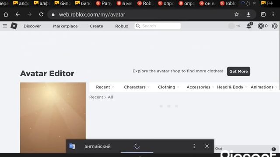Switch to the Яндекс Robl browser tab

pos(145,3)
